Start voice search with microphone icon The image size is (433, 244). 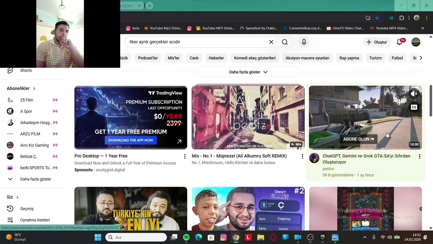point(304,42)
